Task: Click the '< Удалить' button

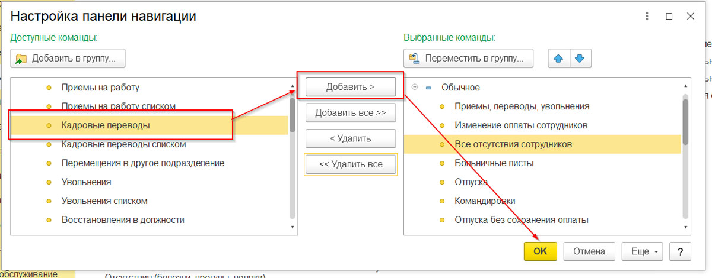Action: click(350, 138)
